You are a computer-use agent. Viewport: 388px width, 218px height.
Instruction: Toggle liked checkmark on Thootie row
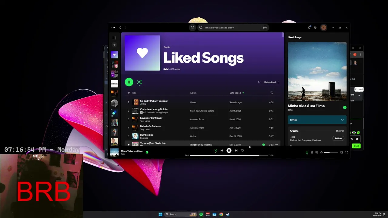click(x=263, y=145)
